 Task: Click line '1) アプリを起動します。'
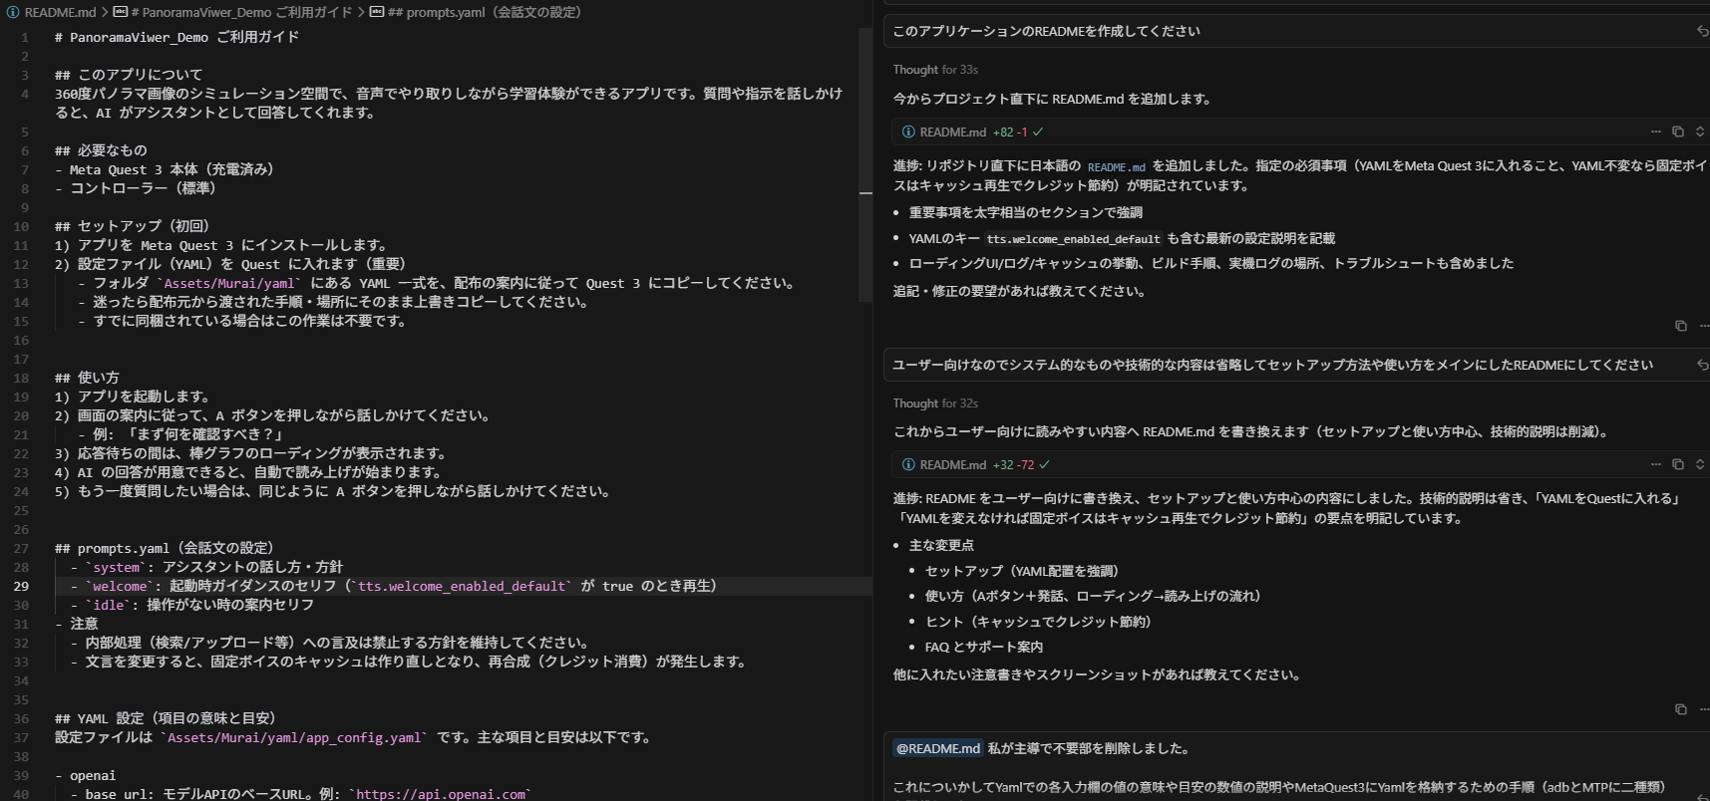click(x=133, y=397)
